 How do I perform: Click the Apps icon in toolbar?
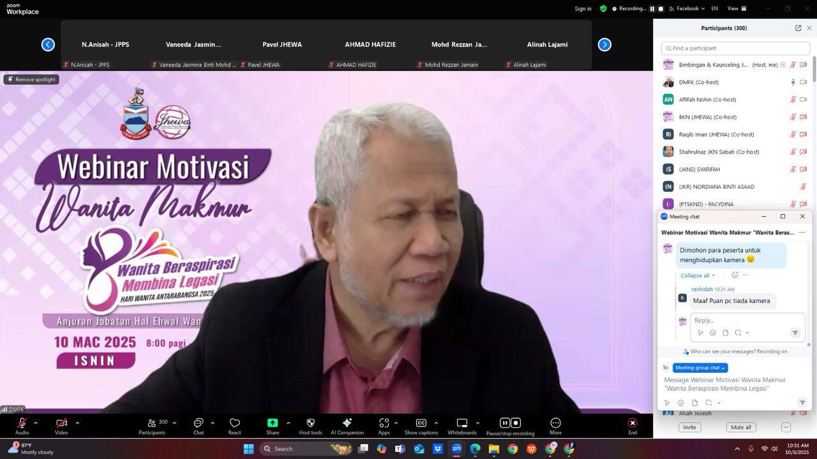point(384,424)
